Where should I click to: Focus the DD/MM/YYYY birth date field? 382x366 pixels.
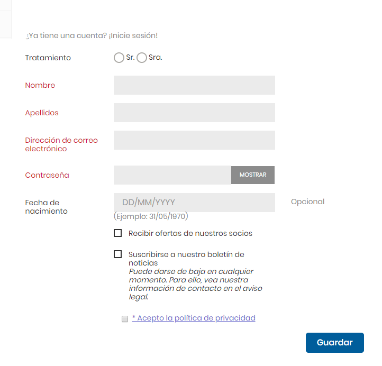tap(194, 203)
